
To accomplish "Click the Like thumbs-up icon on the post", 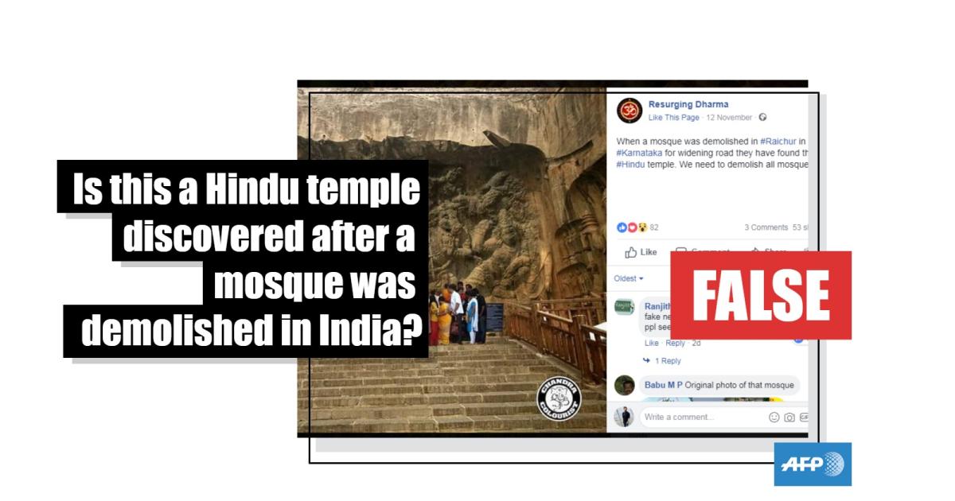I will pyautogui.click(x=631, y=252).
